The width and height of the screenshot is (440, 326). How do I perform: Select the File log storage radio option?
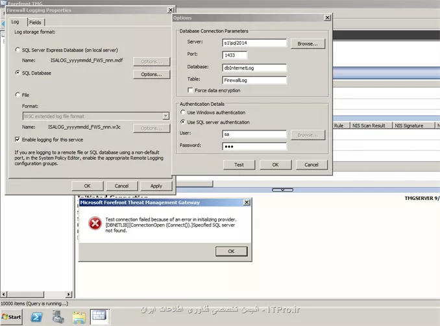[18, 95]
